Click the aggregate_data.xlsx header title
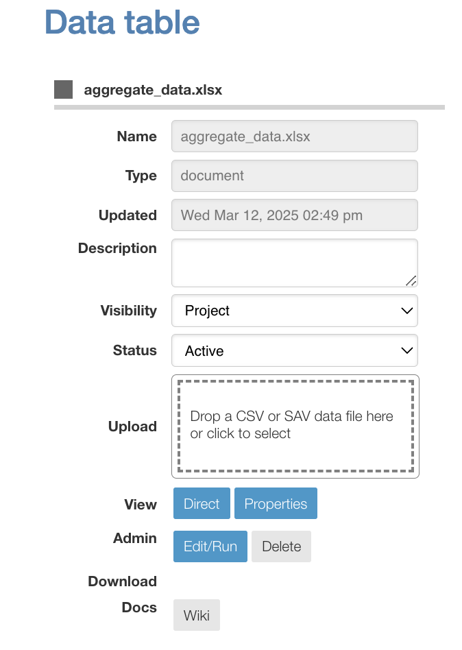The width and height of the screenshot is (462, 650). [x=153, y=90]
